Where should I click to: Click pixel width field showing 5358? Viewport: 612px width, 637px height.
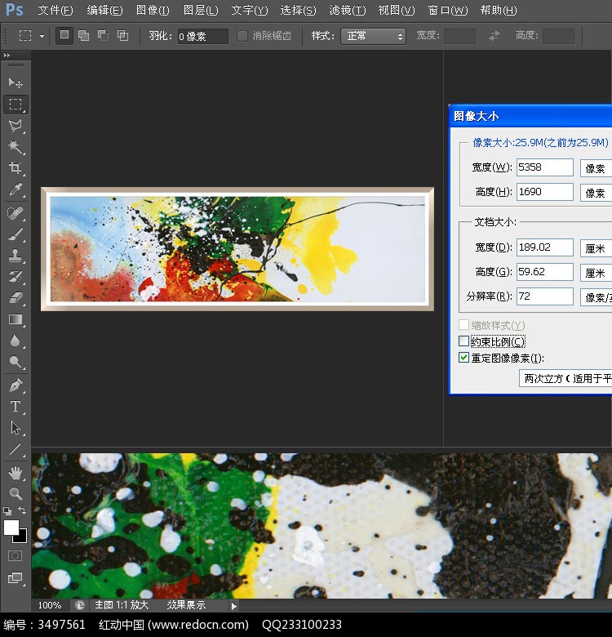[544, 167]
